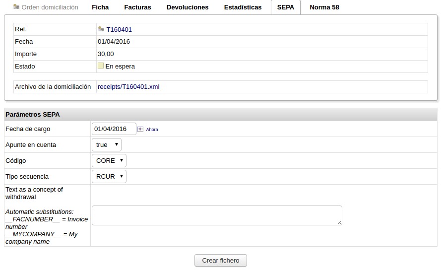
Task: Open the receipts/T160401.xml file link
Action: point(128,87)
